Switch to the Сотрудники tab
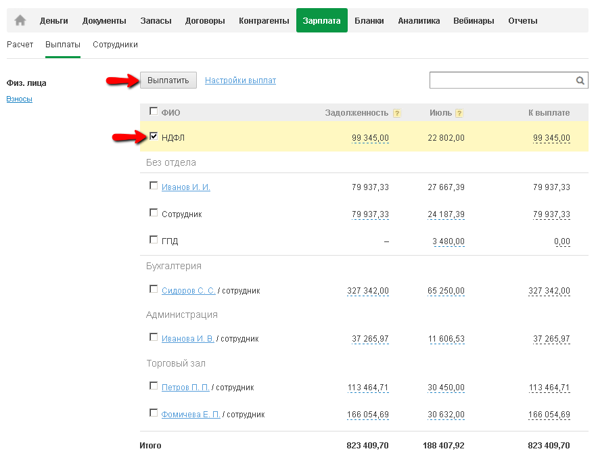Image resolution: width=598 pixels, height=466 pixels. point(115,45)
